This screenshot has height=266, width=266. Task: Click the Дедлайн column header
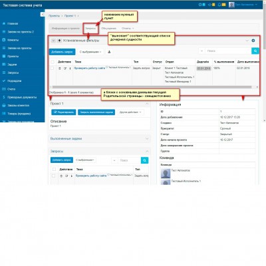coord(203,62)
